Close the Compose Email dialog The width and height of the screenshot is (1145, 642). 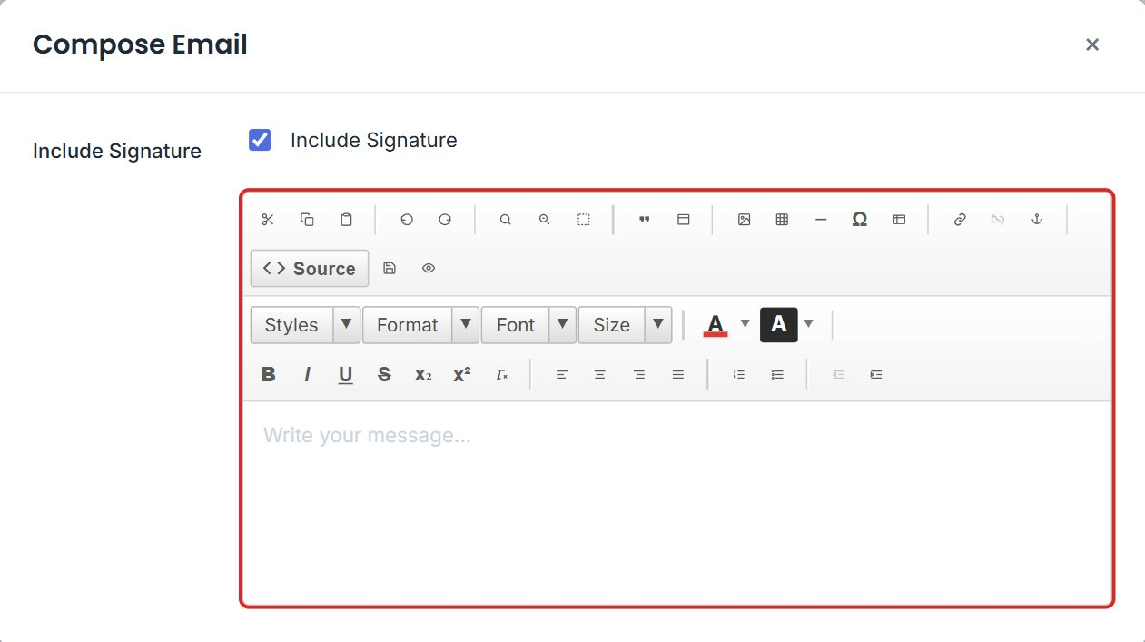[1092, 44]
